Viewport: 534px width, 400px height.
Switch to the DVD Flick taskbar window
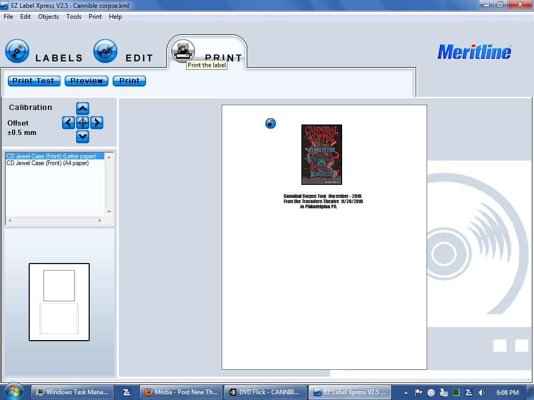(265, 392)
